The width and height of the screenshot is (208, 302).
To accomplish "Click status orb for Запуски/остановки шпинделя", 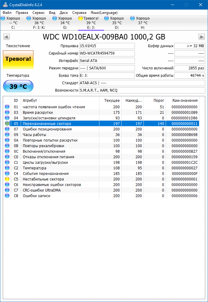I will point(7,118).
